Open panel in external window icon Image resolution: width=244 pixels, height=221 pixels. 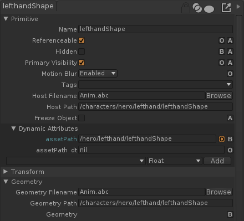(226, 8)
